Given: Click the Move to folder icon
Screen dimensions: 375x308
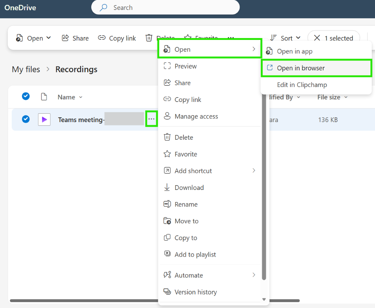Looking at the screenshot, I should coord(167,221).
